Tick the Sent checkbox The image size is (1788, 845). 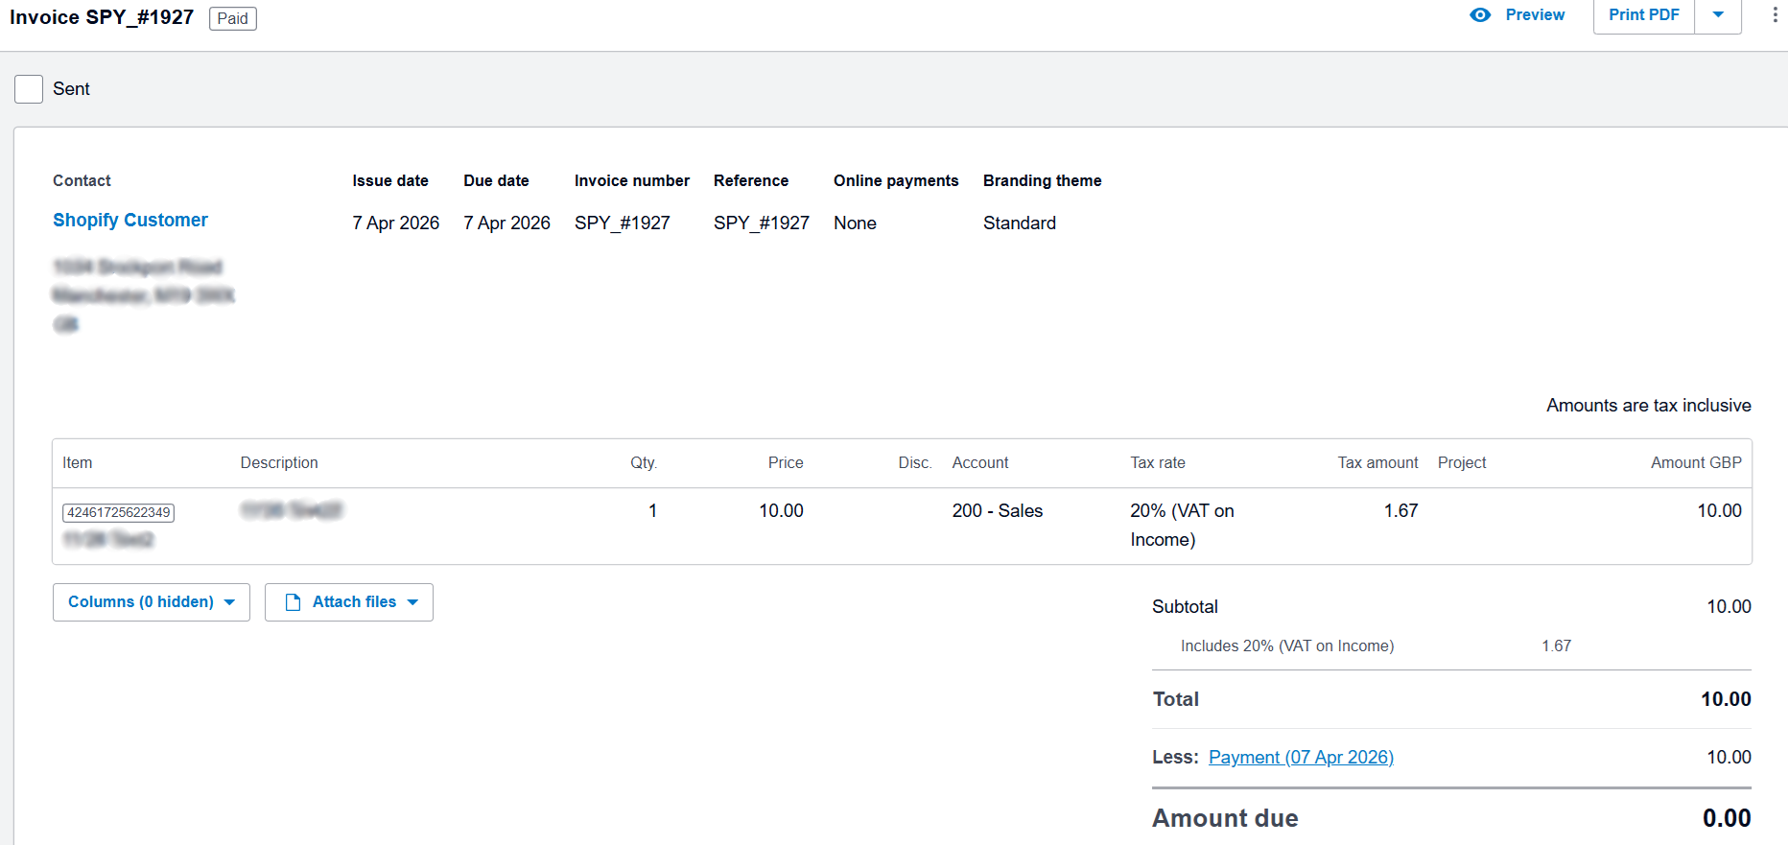(x=29, y=89)
